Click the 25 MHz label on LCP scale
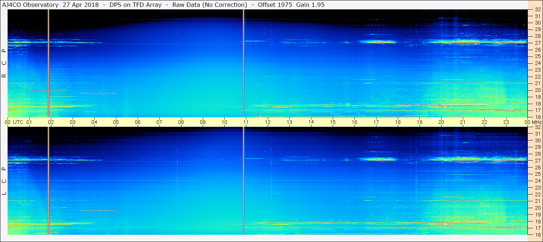The image size is (543, 242). point(537,174)
